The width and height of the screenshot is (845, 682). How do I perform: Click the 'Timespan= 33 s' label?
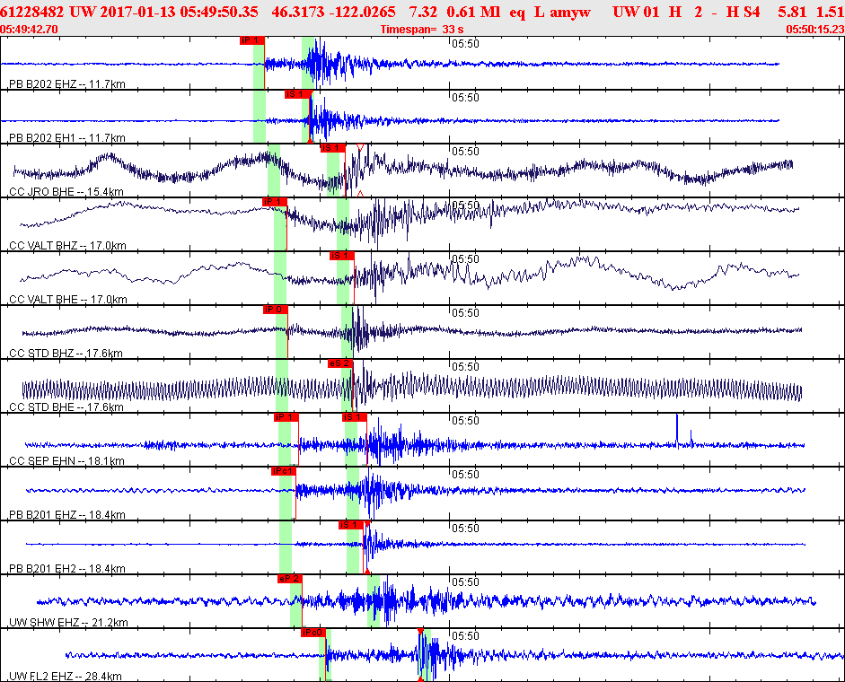422,29
